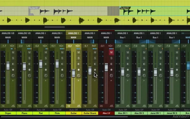Click the instrument icon at bottom of Guitar channel
190x119 pixels.
point(79,106)
